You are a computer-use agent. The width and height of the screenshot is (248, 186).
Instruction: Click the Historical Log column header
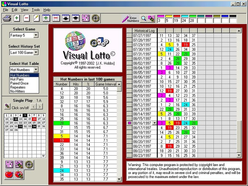tap(144, 31)
